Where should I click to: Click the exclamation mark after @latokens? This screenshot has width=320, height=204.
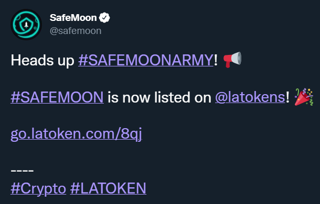click(x=287, y=97)
